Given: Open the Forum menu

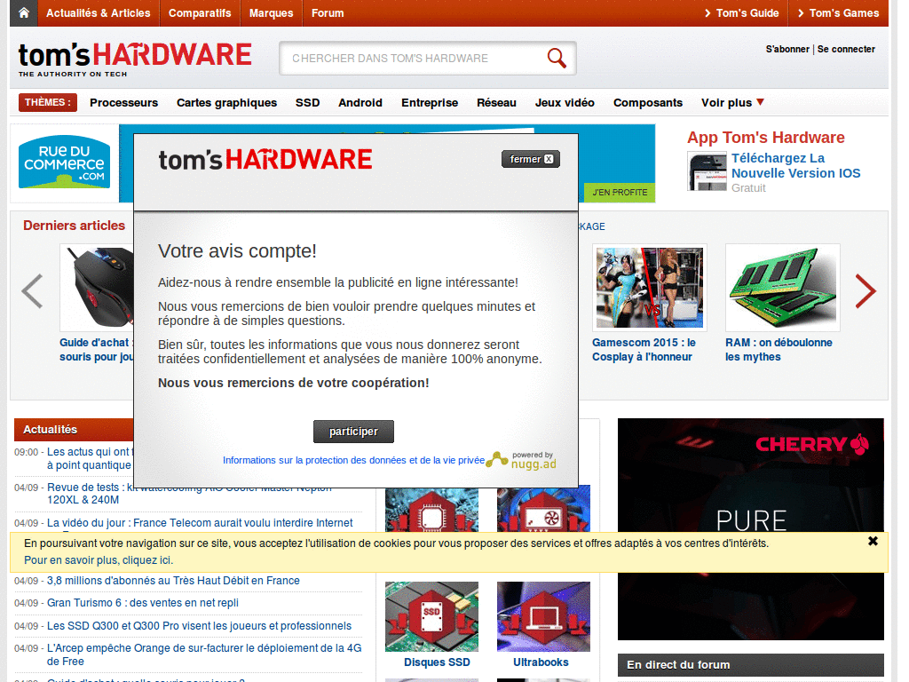Looking at the screenshot, I should pos(327,13).
